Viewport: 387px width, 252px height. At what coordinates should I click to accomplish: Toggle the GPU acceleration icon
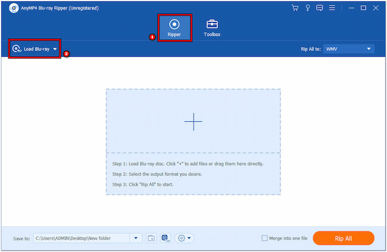(x=165, y=238)
